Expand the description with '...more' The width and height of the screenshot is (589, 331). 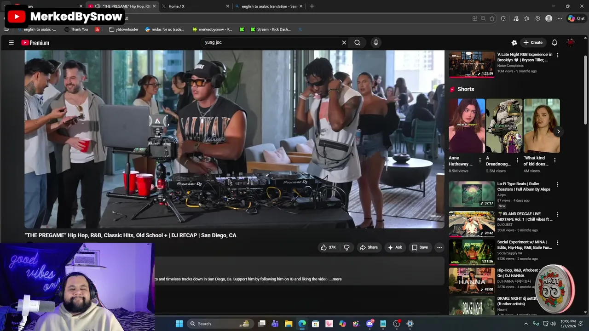tap(335, 279)
